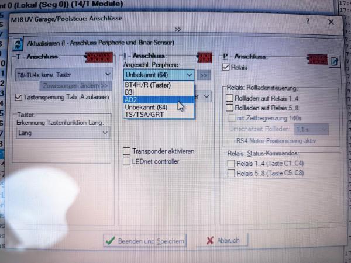Toggle the Relais checkbox

(x=228, y=68)
